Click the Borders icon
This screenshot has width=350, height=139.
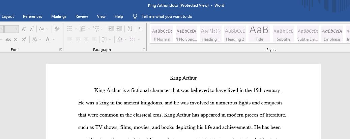point(133,39)
